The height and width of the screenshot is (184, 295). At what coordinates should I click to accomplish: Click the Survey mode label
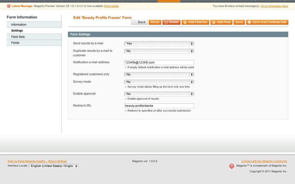(x=82, y=82)
